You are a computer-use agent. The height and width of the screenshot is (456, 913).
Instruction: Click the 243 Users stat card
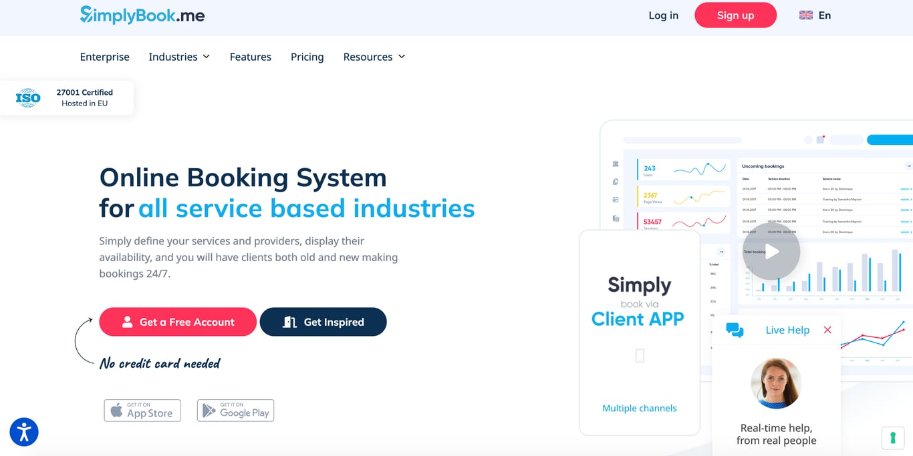(682, 170)
